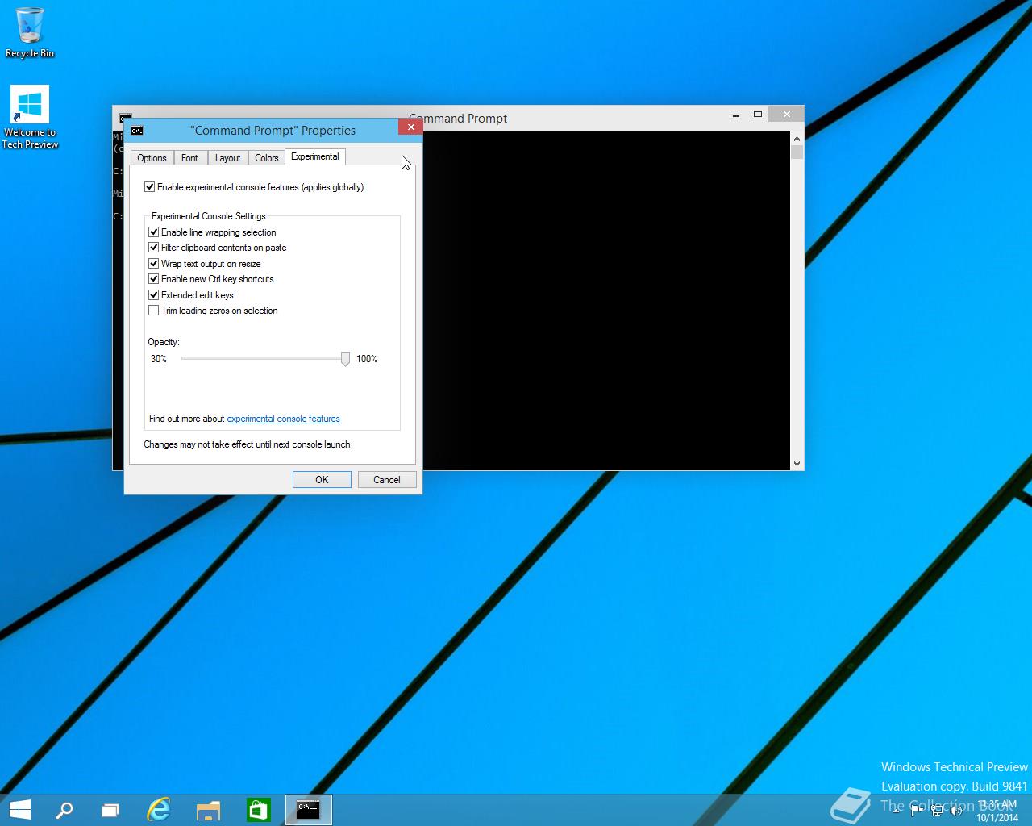Open the Search taskbar icon
1032x826 pixels.
pos(64,810)
